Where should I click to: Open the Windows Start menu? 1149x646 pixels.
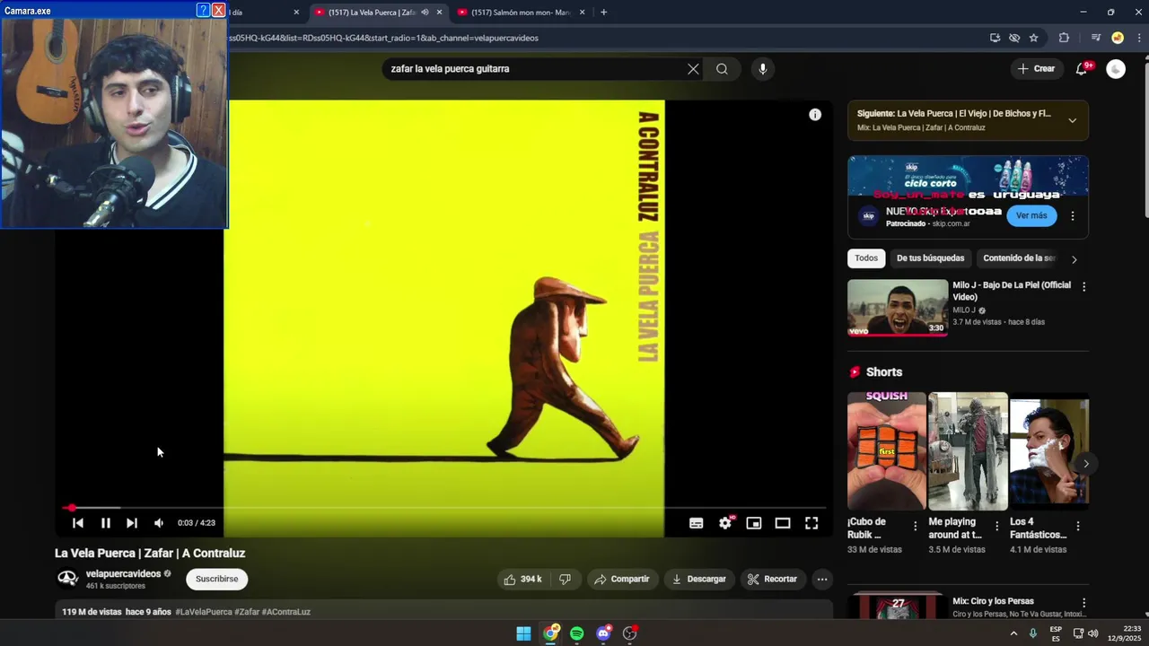523,633
